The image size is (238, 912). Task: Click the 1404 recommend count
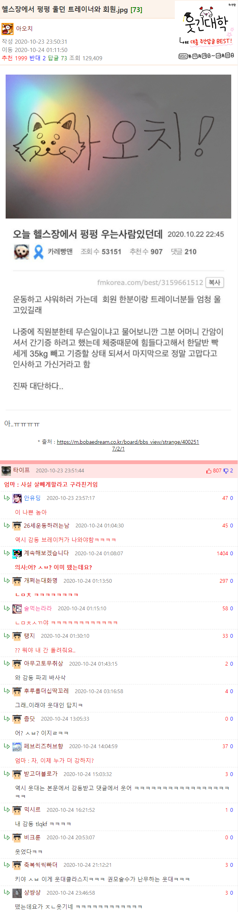(223, 553)
